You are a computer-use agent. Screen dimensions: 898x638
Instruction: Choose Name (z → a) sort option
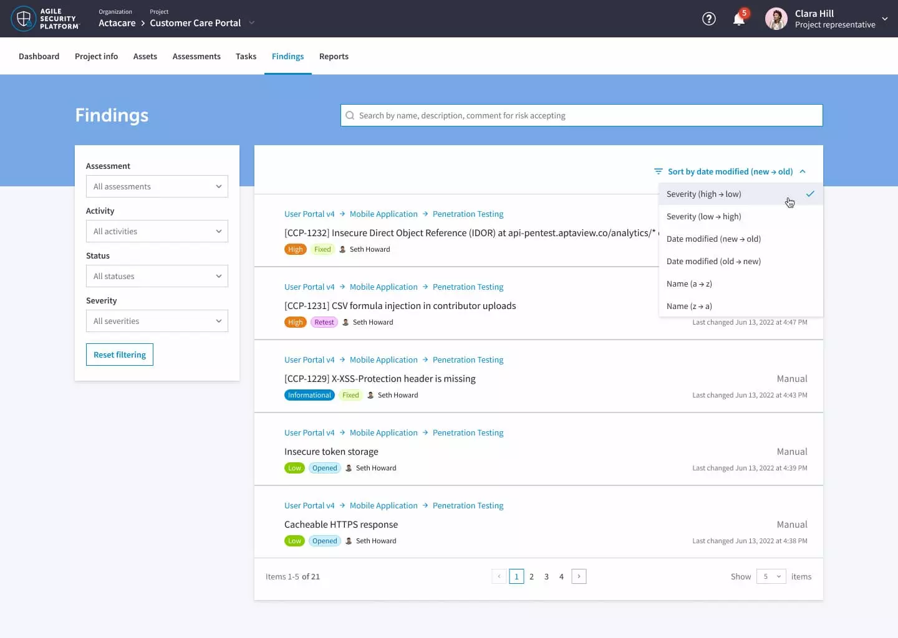741,306
